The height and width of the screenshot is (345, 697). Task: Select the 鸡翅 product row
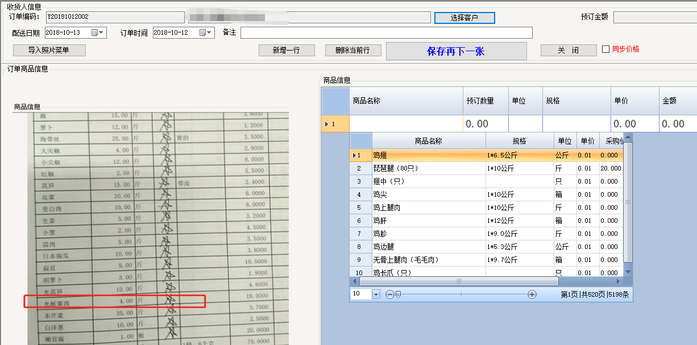pos(487,155)
